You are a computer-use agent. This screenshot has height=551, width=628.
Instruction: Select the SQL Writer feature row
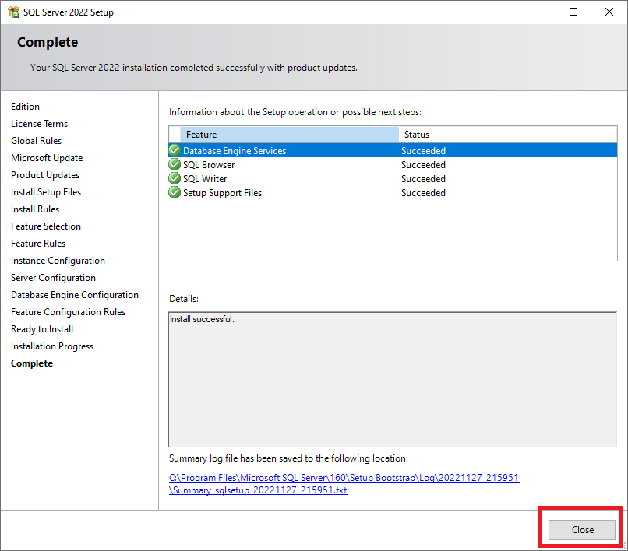pos(205,179)
